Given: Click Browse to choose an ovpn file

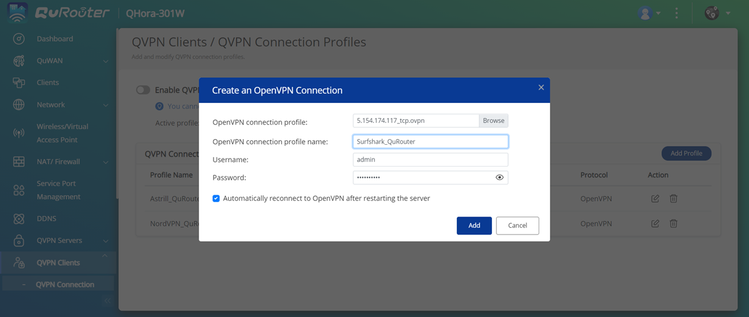Looking at the screenshot, I should click(x=493, y=120).
